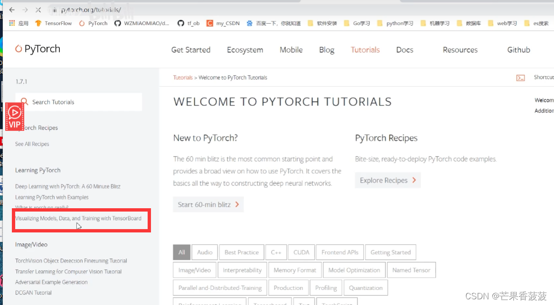554x305 pixels.
Task: Open Docs menu
Action: point(404,50)
